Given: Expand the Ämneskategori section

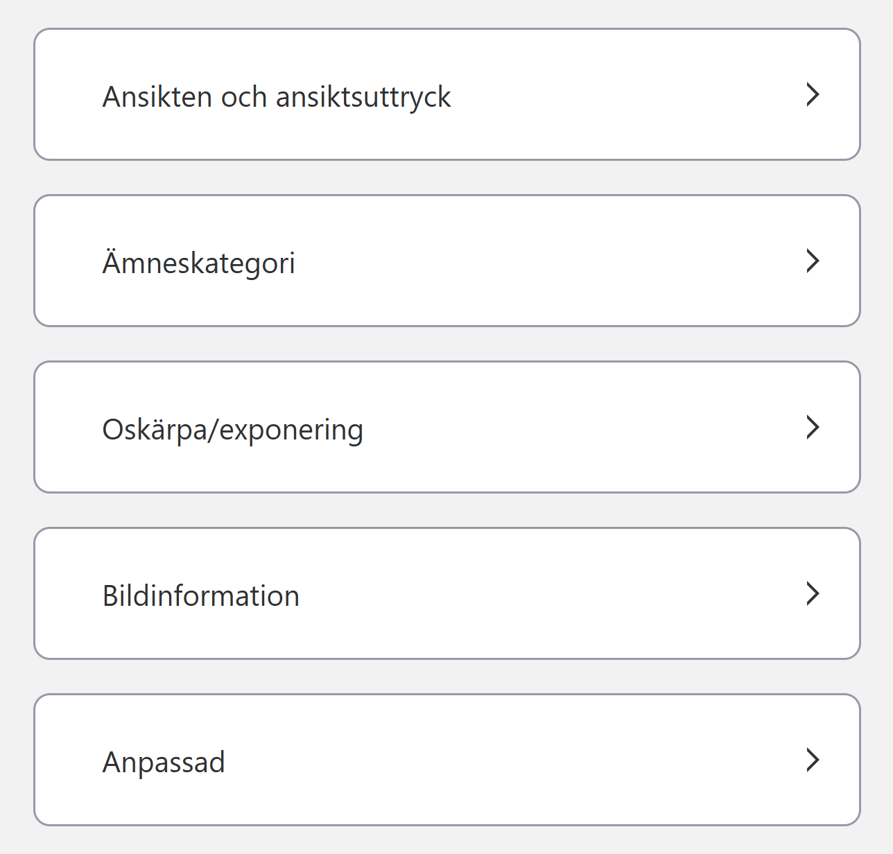Looking at the screenshot, I should click(x=446, y=261).
